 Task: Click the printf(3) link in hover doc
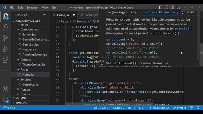[x=183, y=28]
